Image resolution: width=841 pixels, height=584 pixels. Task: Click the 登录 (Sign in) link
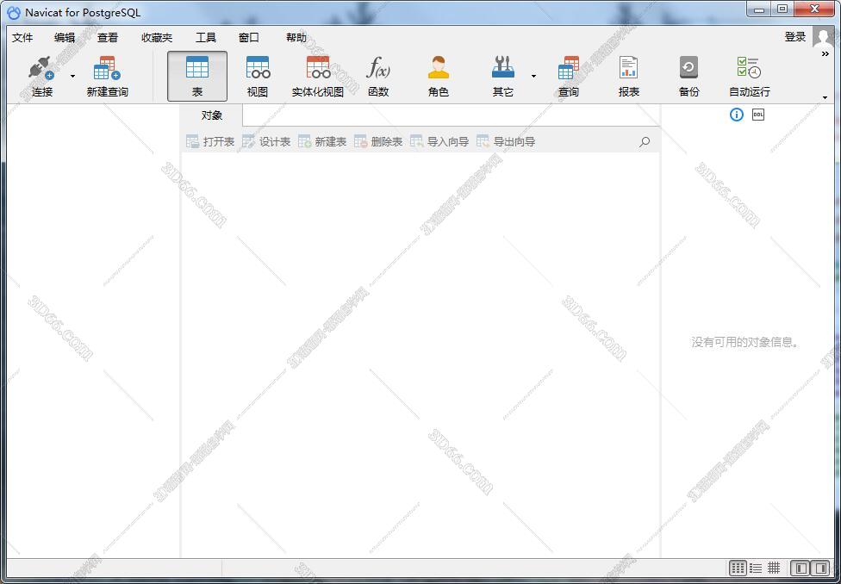794,37
